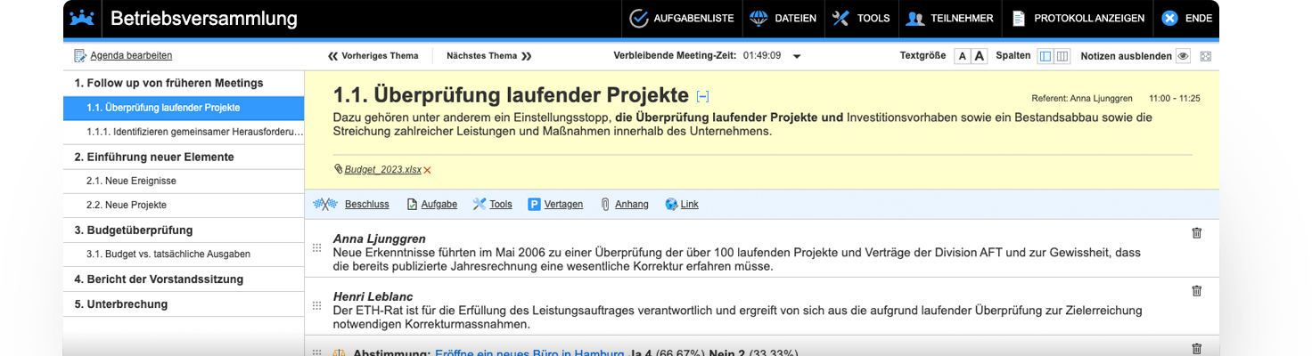Image resolution: width=1312 pixels, height=356 pixels.
Task: Click the Dateien parachute icon
Action: pyautogui.click(x=758, y=19)
